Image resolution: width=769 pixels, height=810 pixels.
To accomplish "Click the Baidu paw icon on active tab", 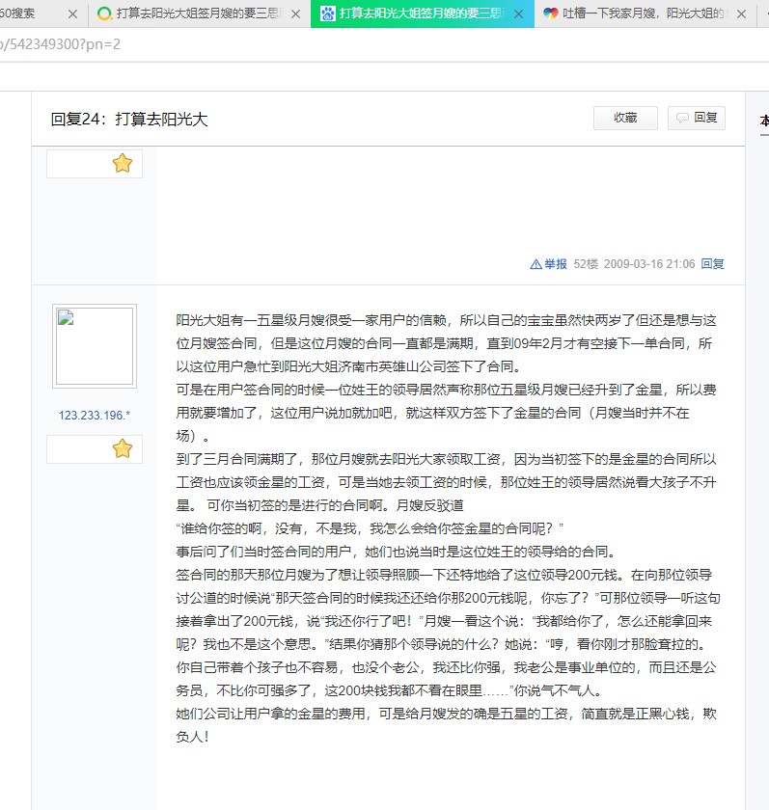I will click(x=327, y=14).
